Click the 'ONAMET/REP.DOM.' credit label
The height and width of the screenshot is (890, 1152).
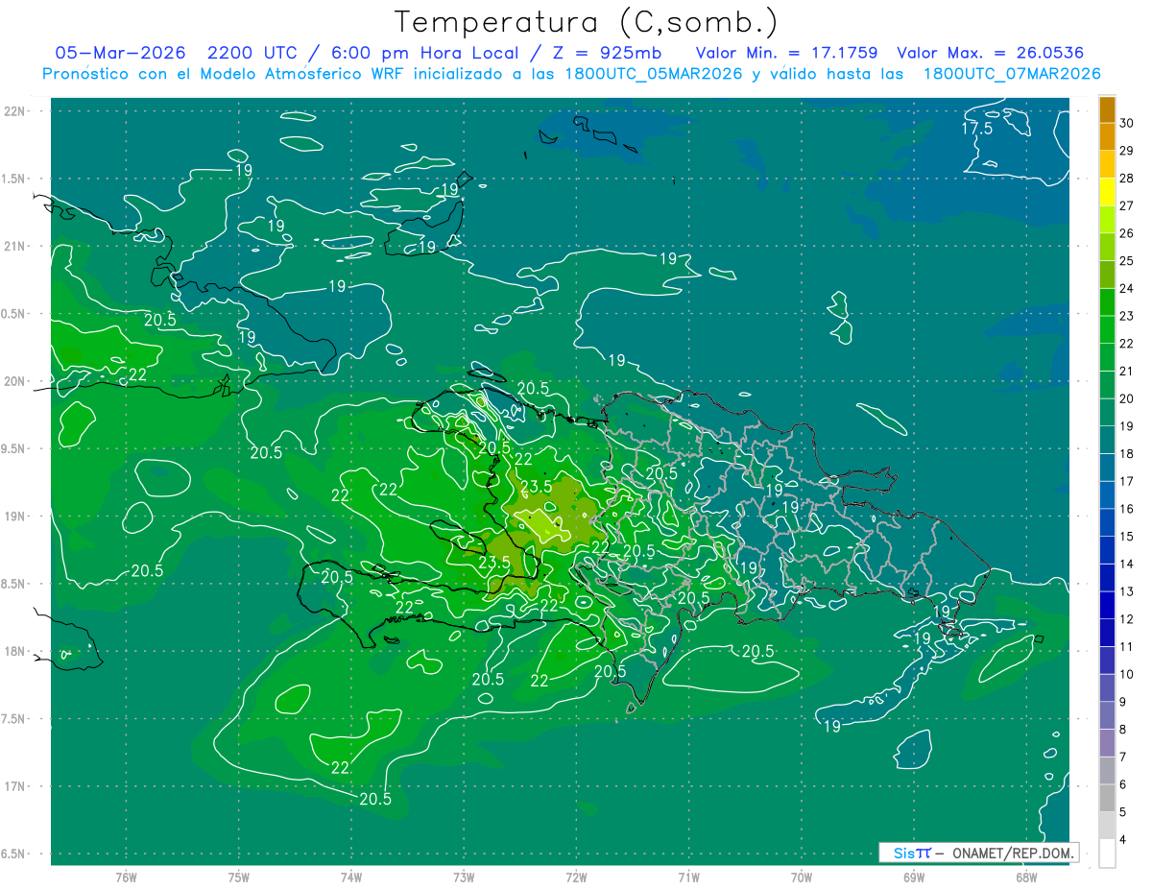(x=1013, y=853)
